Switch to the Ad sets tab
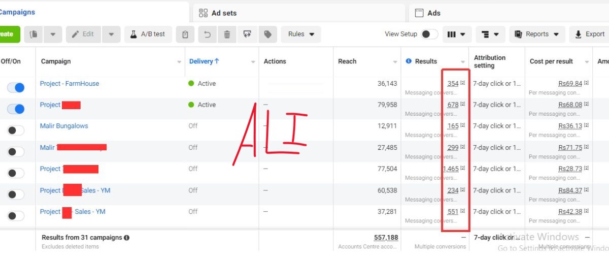 coord(224,13)
